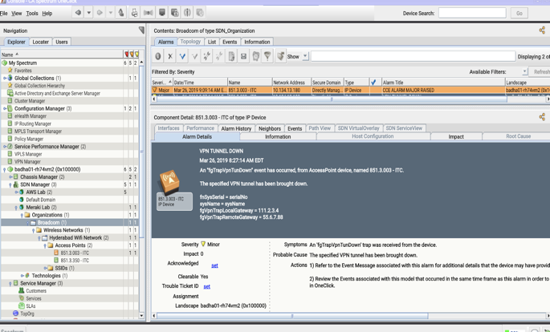The width and height of the screenshot is (550, 332).
Task: Select the CCE ALARM MAJOR RAISED alarm row
Action: [x=351, y=90]
